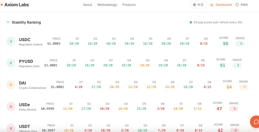
Task: Click the Dashboard bar chart icon
Action: [212, 5]
